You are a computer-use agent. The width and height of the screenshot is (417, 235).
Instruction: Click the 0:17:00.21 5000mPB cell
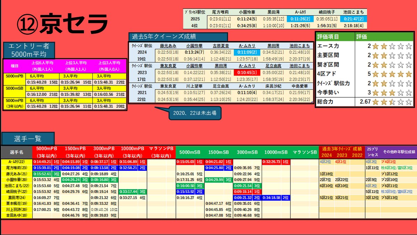(x=42, y=209)
